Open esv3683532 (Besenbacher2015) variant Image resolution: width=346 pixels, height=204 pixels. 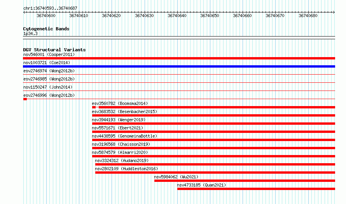(124, 112)
